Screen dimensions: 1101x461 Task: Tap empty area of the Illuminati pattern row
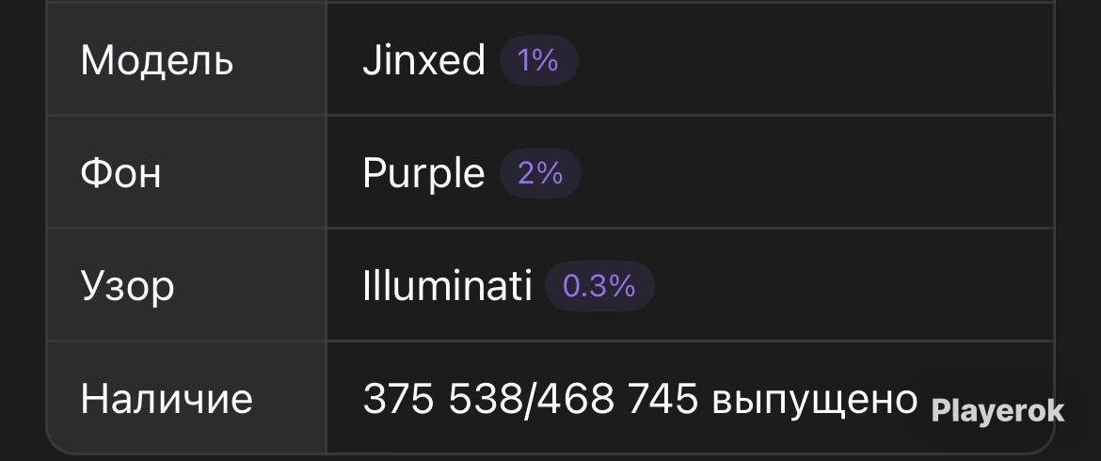pyautogui.click(x=854, y=286)
